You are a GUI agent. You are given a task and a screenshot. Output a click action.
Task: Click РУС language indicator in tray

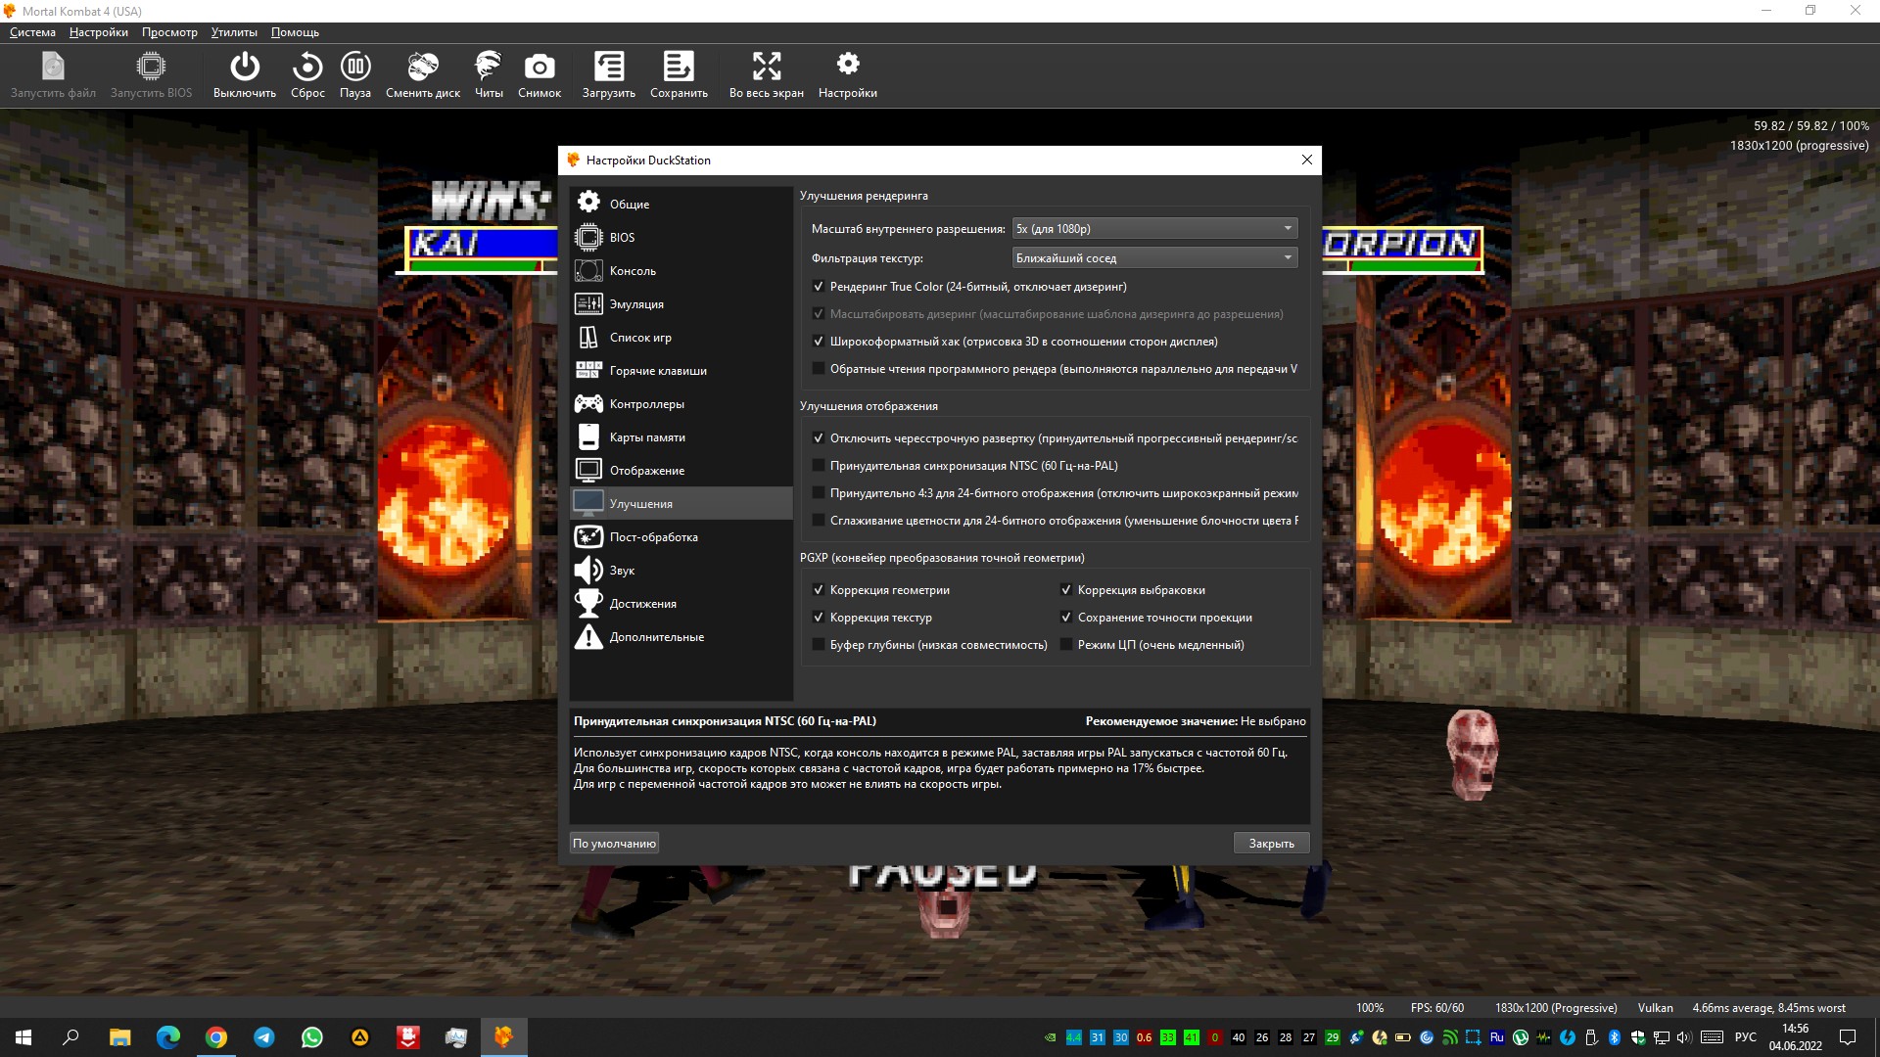1745,1037
